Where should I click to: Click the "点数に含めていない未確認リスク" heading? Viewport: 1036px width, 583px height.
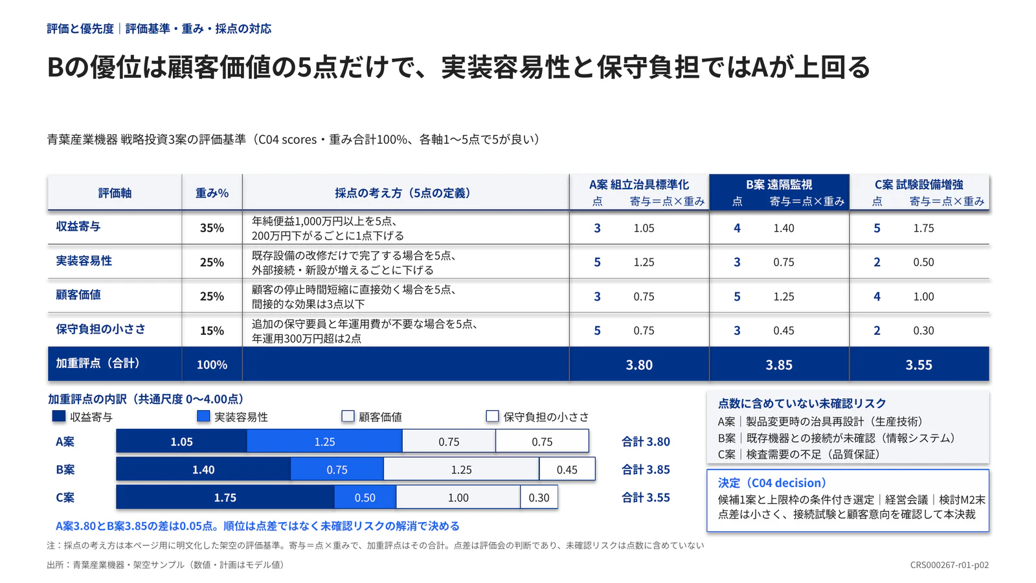tap(802, 404)
